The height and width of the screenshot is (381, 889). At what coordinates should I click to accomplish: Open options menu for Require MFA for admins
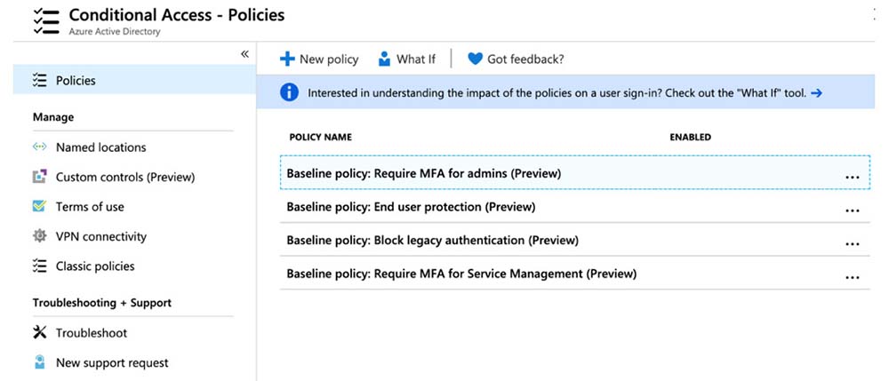pyautogui.click(x=852, y=177)
